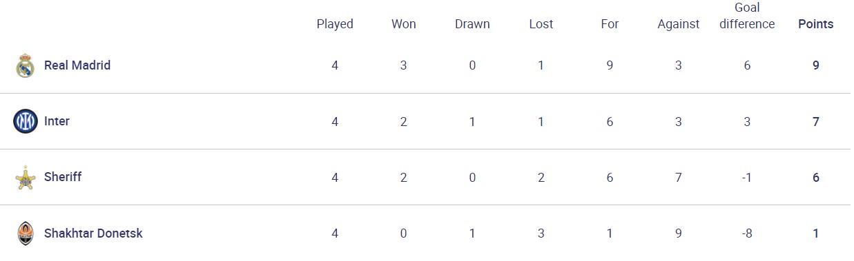Sort table by Points column header
This screenshot has height=261, width=854.
point(815,24)
